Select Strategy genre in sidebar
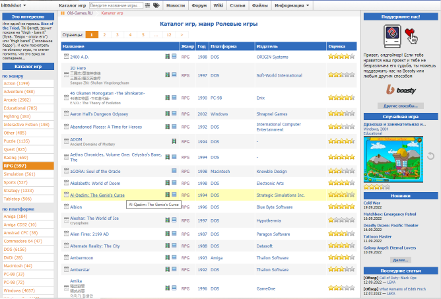441x299 pixels. click(18, 190)
